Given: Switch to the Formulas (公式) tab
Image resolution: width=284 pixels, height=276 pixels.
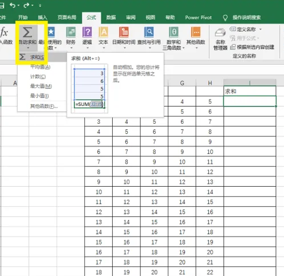Looking at the screenshot, I should 92,18.
